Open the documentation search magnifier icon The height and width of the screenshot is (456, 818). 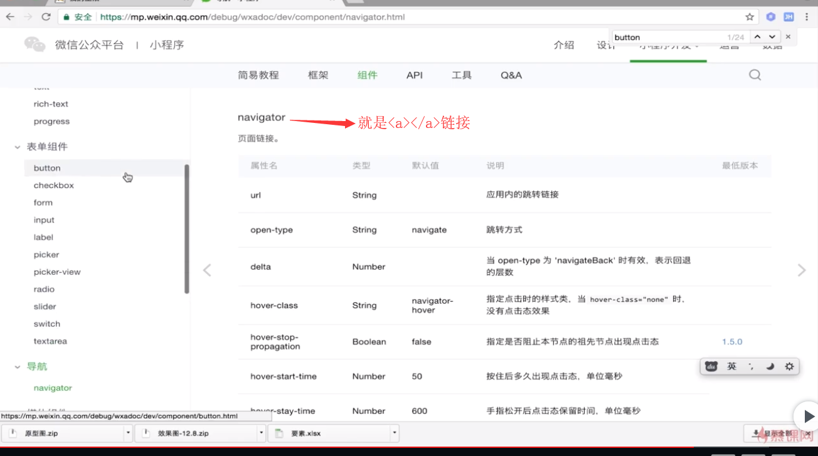point(755,75)
